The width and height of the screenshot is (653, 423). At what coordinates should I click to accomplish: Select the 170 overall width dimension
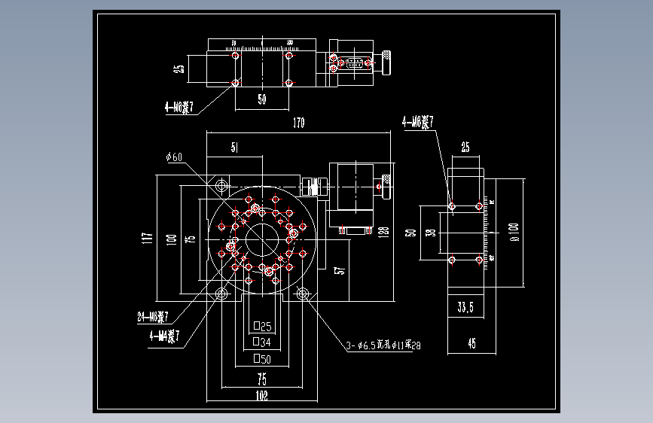coord(298,123)
